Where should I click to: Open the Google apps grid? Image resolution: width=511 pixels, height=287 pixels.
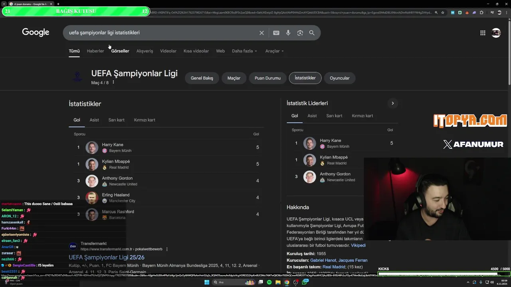pos(483,33)
